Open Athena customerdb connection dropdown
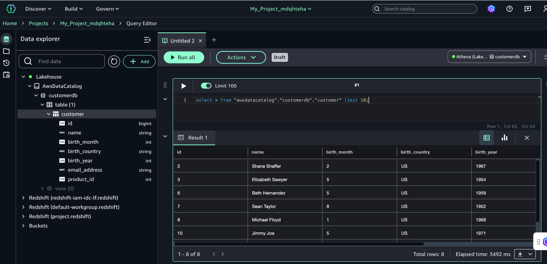 tap(489, 57)
